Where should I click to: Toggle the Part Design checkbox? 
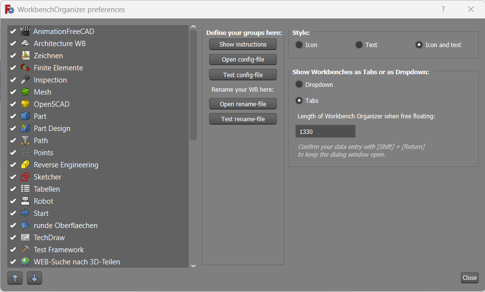[13, 128]
